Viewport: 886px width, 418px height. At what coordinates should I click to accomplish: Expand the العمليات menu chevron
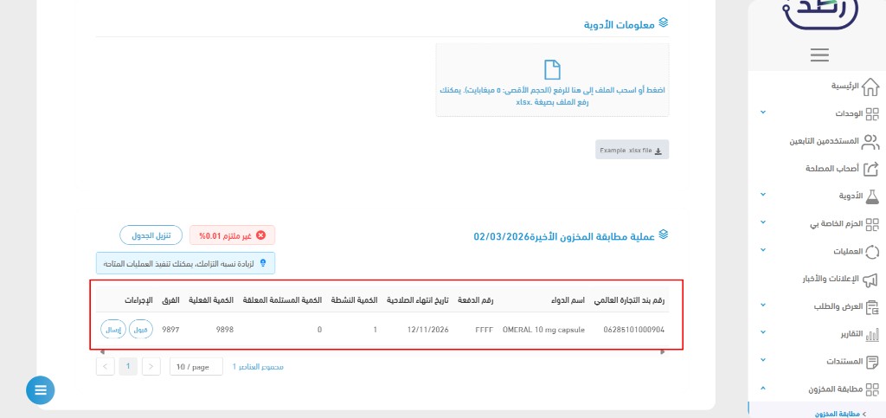click(763, 249)
